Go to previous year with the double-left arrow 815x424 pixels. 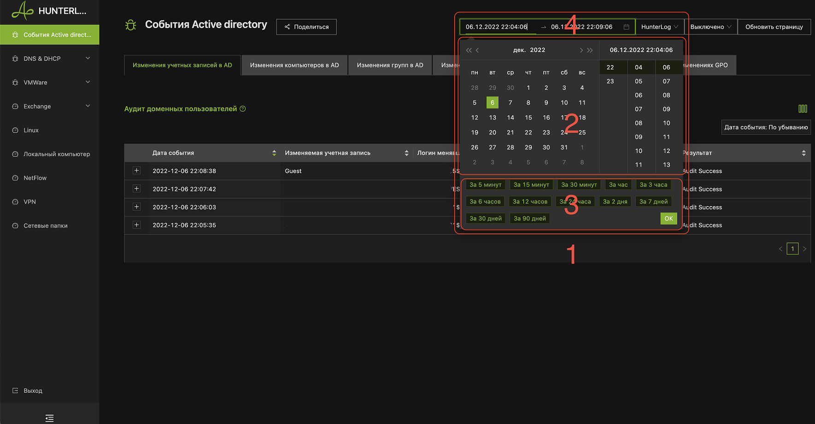pyautogui.click(x=469, y=50)
